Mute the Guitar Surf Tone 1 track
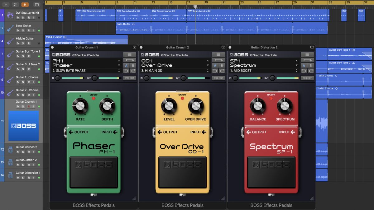 (x=18, y=56)
